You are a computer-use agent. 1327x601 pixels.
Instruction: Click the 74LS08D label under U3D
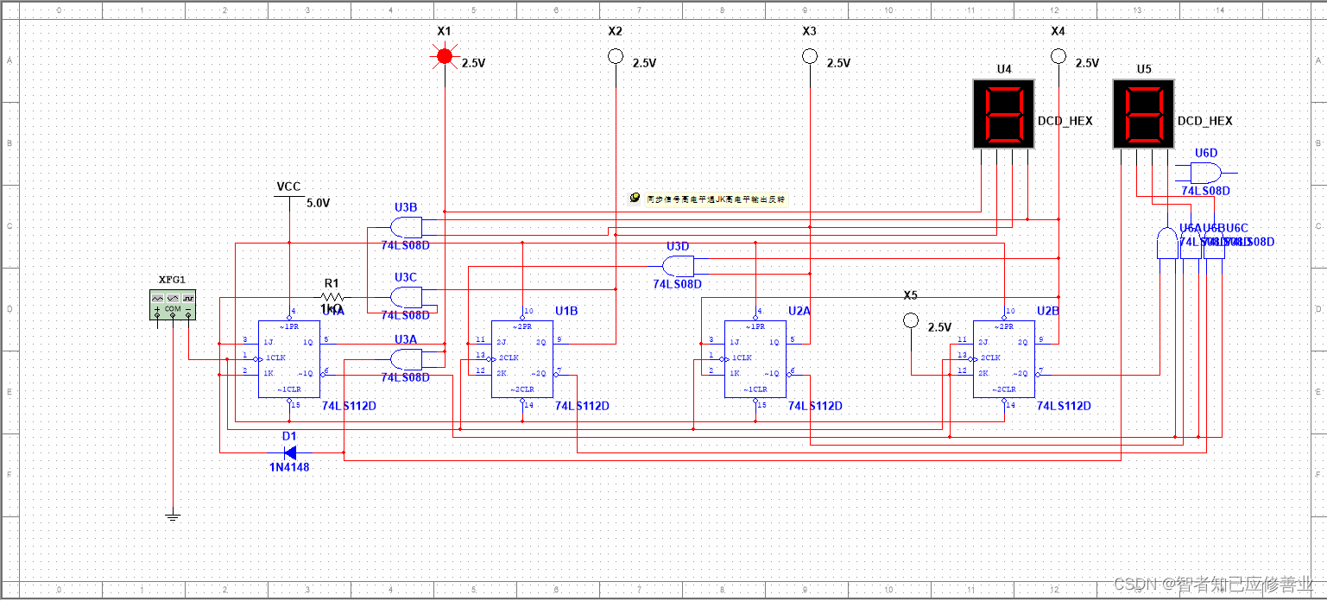click(677, 283)
